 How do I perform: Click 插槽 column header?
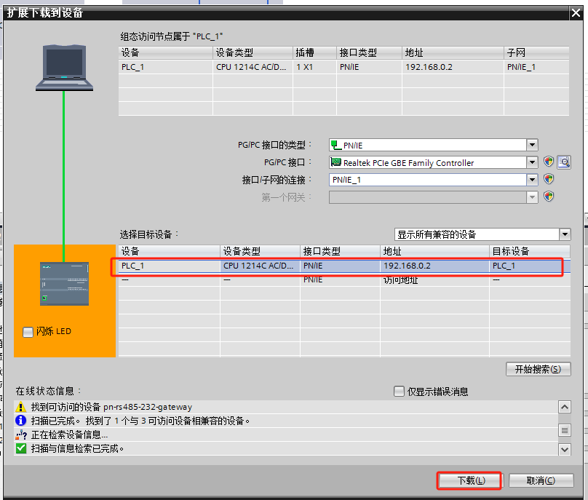click(314, 52)
